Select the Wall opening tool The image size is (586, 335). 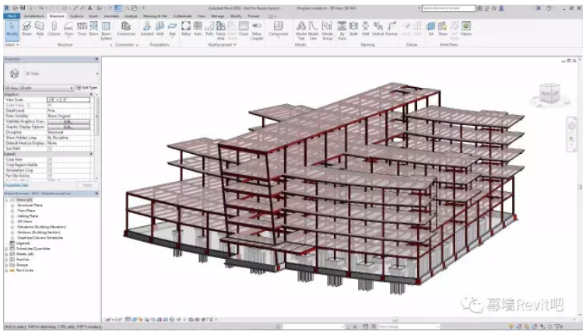tap(366, 29)
